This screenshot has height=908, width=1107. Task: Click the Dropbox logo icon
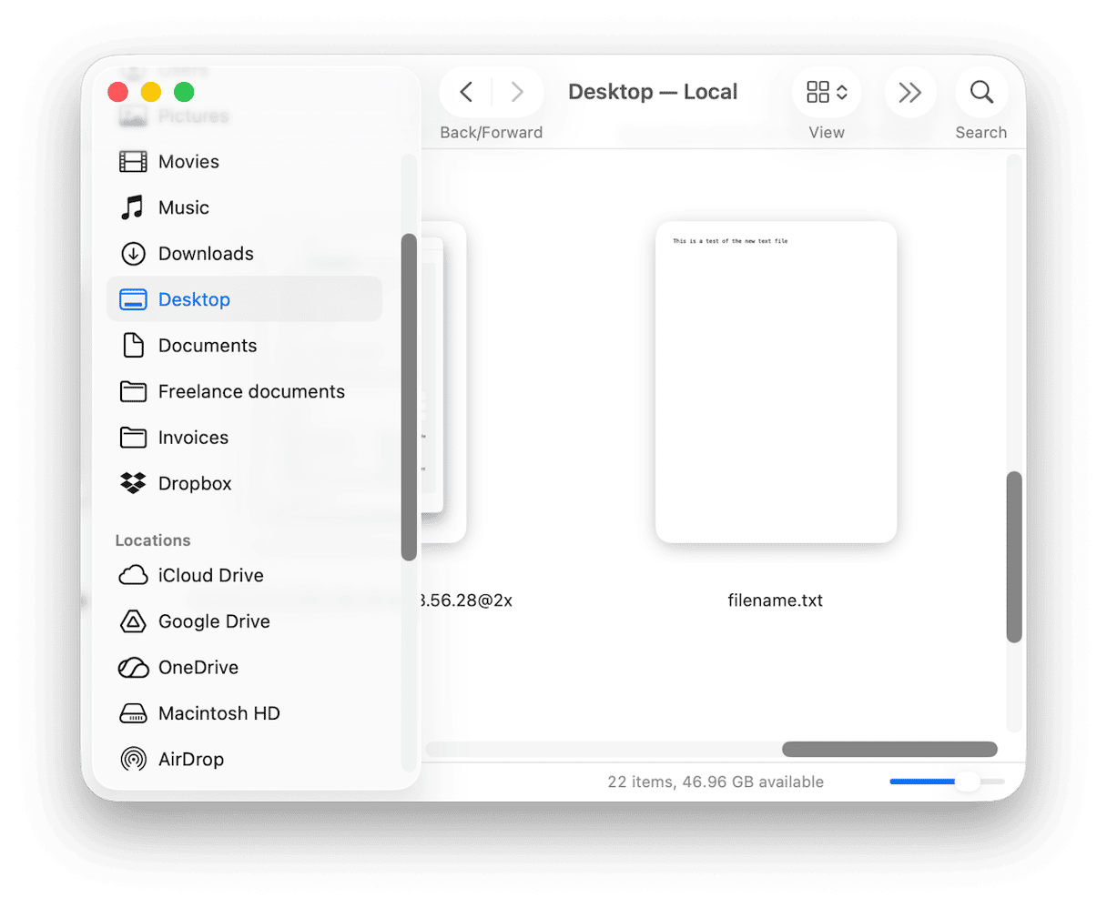pos(133,483)
